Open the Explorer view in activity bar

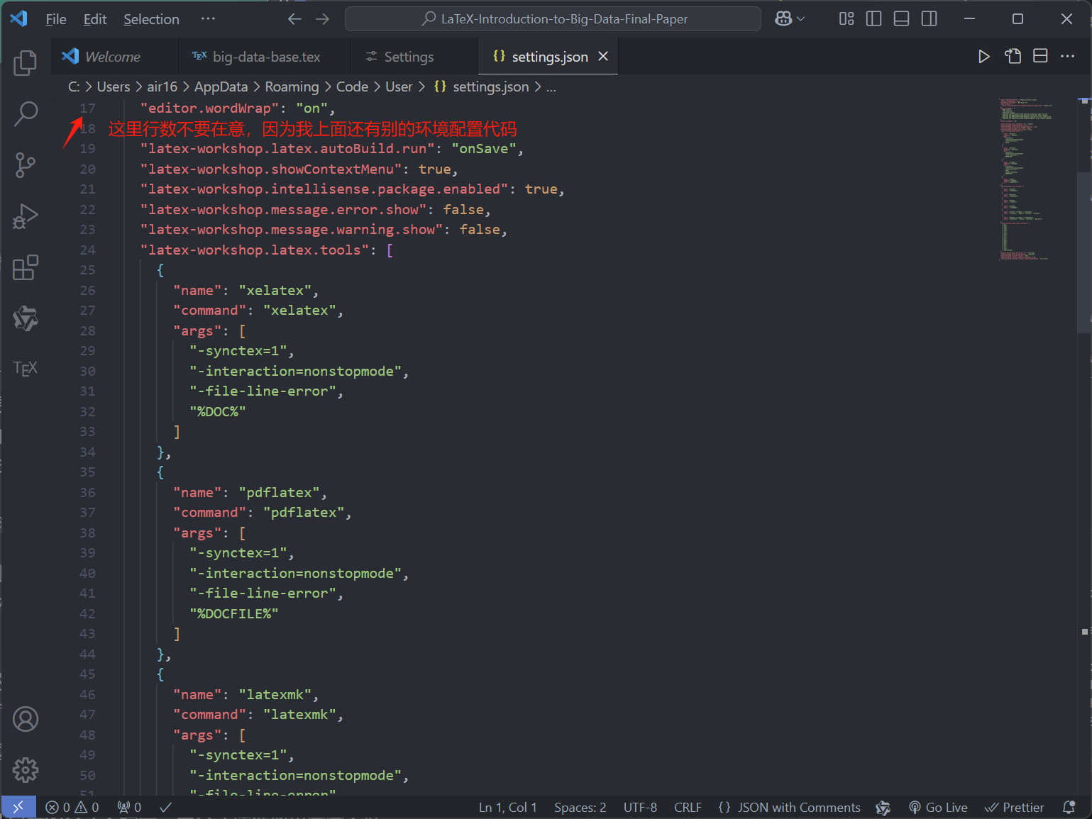click(x=26, y=63)
